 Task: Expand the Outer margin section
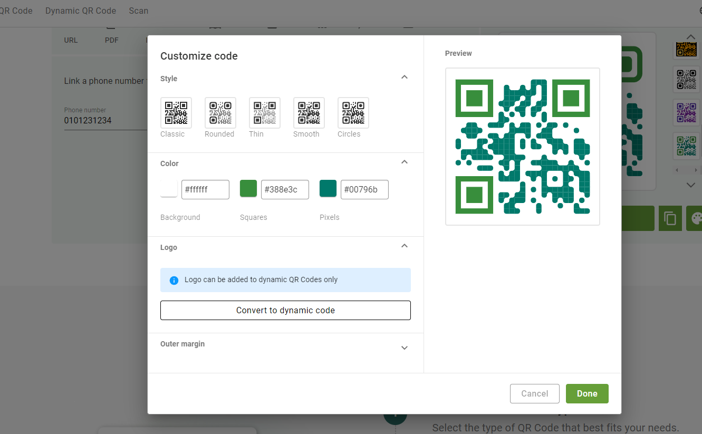point(405,348)
